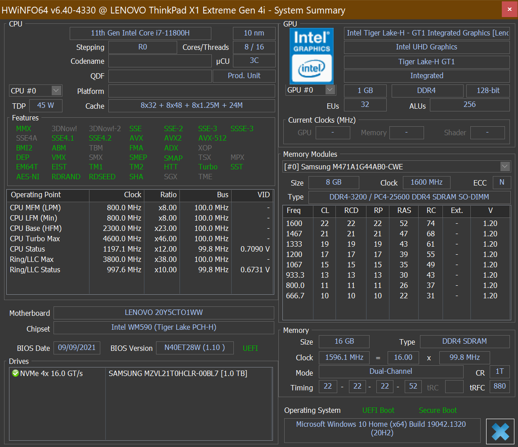The height and width of the screenshot is (447, 518).
Task: Click the 'Tiger Lake-H GT1' field
Action: [427, 62]
